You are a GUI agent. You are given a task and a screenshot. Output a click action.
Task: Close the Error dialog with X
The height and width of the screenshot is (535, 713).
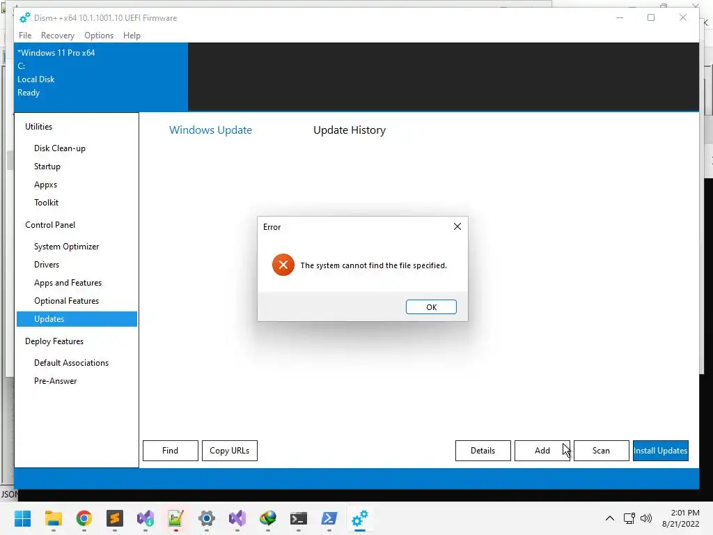pos(457,226)
